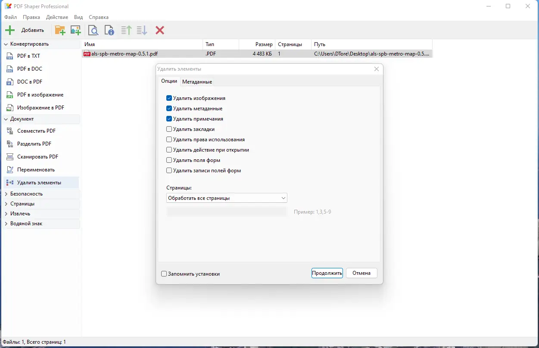This screenshot has width=539, height=348.
Task: Click the PDF file icon in list row
Action: (x=87, y=54)
